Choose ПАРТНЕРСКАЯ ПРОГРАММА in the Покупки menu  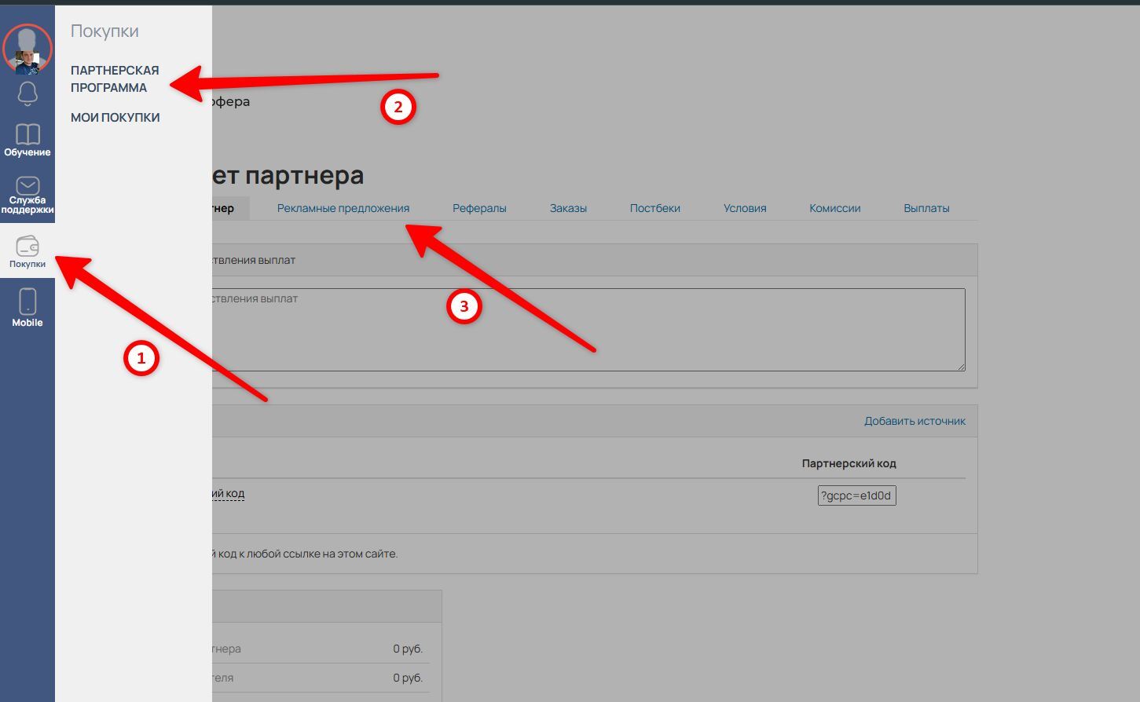click(115, 79)
